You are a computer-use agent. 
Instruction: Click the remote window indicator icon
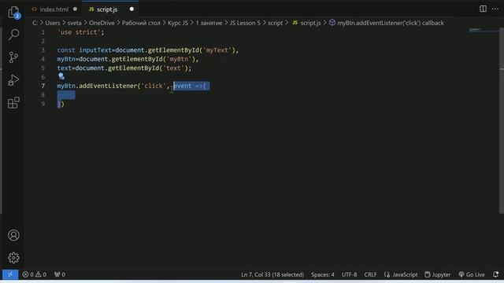click(10, 274)
